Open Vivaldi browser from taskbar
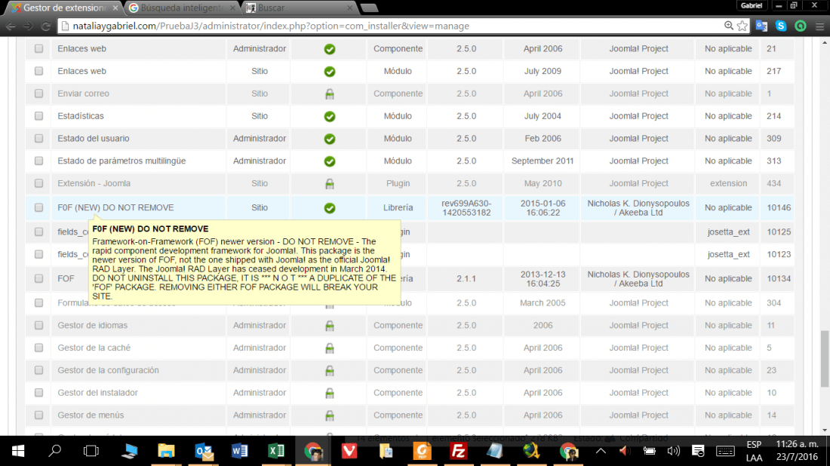 (x=349, y=451)
